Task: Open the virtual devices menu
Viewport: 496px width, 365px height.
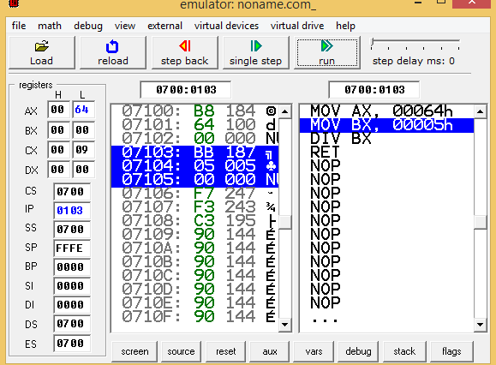Action: click(226, 26)
